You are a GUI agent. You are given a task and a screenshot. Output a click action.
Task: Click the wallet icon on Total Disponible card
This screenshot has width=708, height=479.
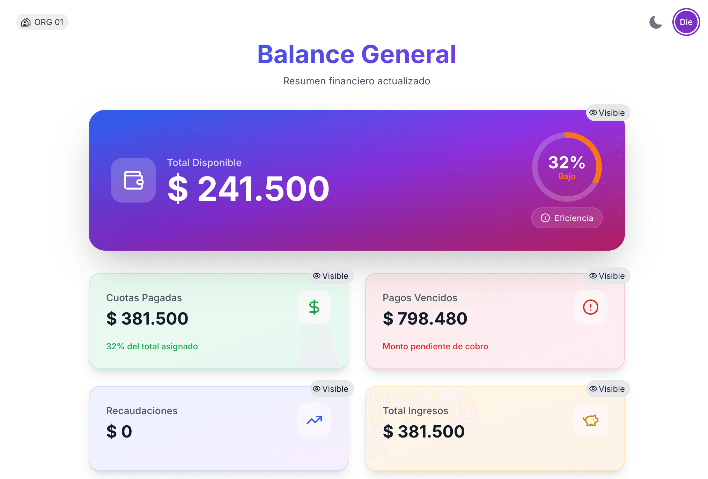pos(133,180)
